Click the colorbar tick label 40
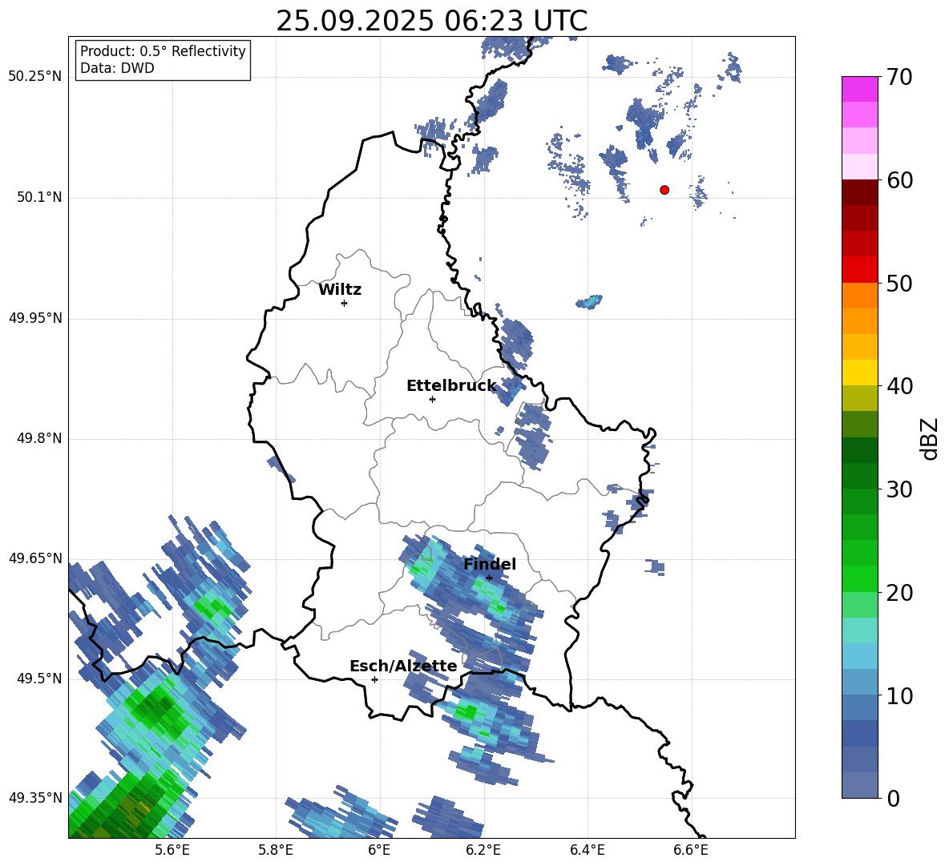This screenshot has height=866, width=949. coord(899,386)
